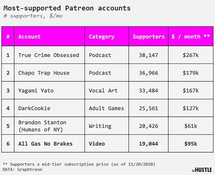Click the $ / month column header
The image size is (215, 175).
point(191,37)
